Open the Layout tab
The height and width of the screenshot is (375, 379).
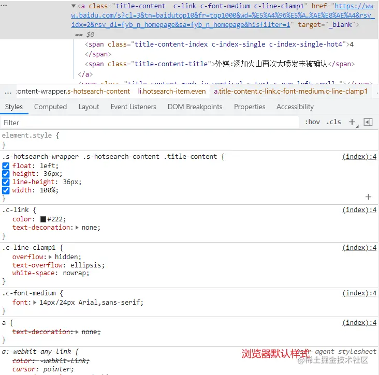(89, 107)
